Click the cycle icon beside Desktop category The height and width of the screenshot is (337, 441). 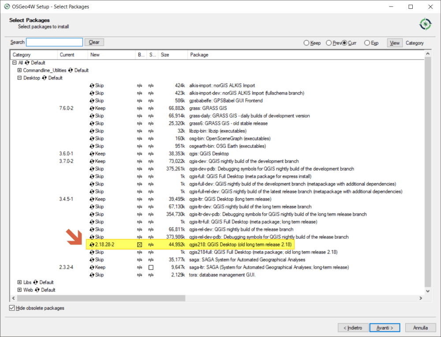pos(44,78)
